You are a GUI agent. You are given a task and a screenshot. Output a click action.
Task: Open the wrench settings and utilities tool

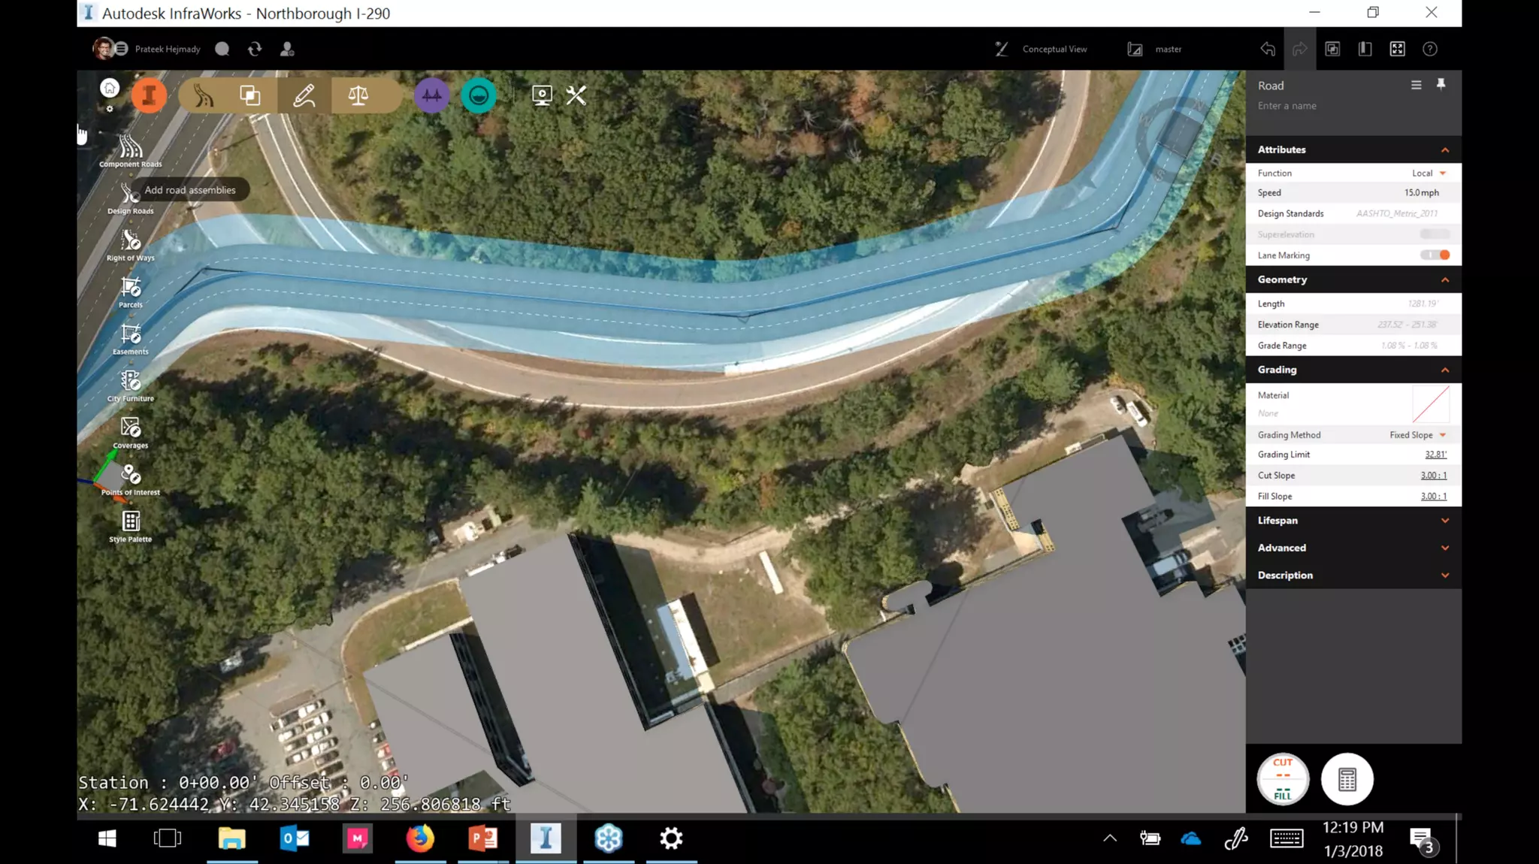(x=576, y=95)
